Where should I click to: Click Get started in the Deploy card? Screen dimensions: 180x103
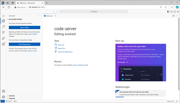[x=122, y=62]
